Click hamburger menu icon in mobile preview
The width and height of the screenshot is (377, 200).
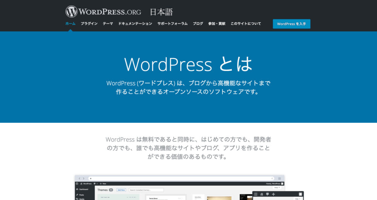tap(256, 194)
